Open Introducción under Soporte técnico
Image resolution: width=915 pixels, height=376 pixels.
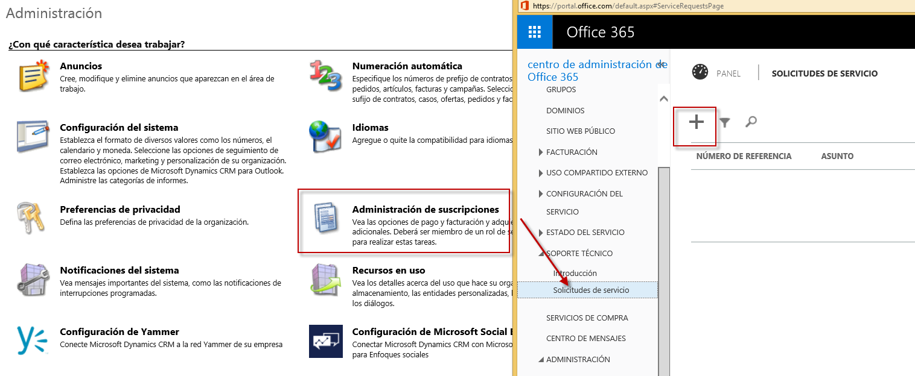tap(575, 274)
